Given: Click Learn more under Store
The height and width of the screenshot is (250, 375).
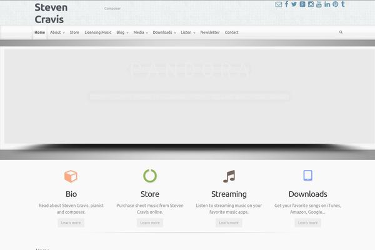Looking at the screenshot, I should (150, 222).
